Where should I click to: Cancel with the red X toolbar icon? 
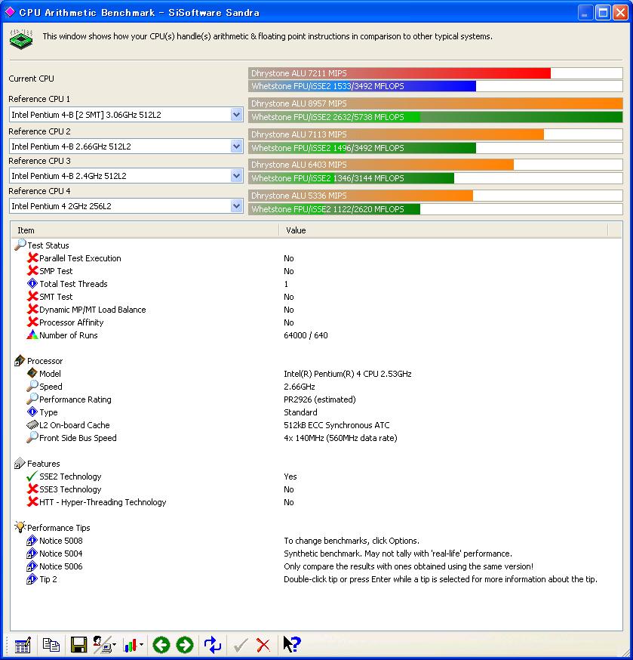tap(263, 645)
